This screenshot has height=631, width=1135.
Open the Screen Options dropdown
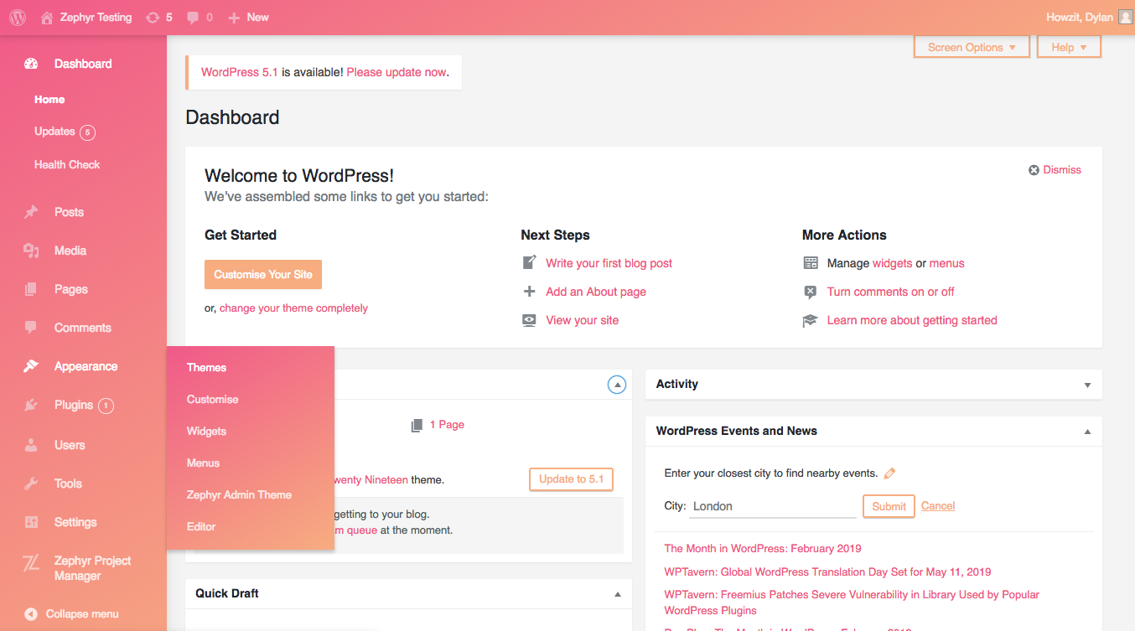click(x=971, y=46)
